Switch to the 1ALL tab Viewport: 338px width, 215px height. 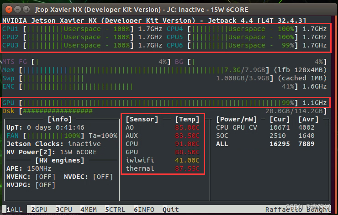pyautogui.click(x=14, y=210)
